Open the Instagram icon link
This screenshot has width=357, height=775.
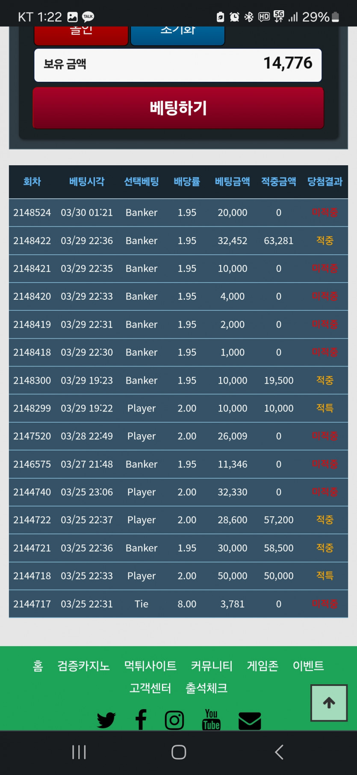174,720
